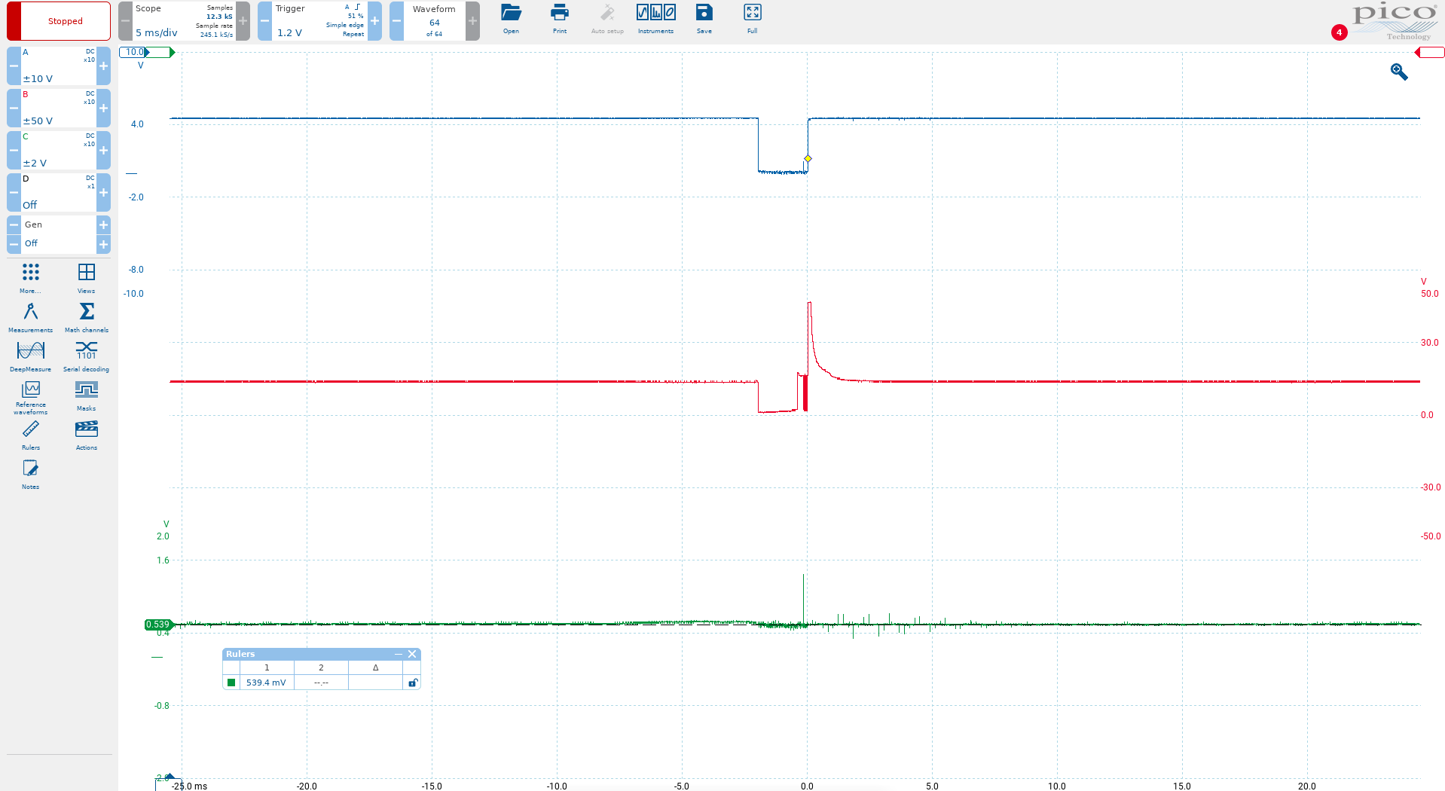Increase the timebase from 5 ms/div
Viewport: 1445px width, 791px height.
[x=243, y=21]
